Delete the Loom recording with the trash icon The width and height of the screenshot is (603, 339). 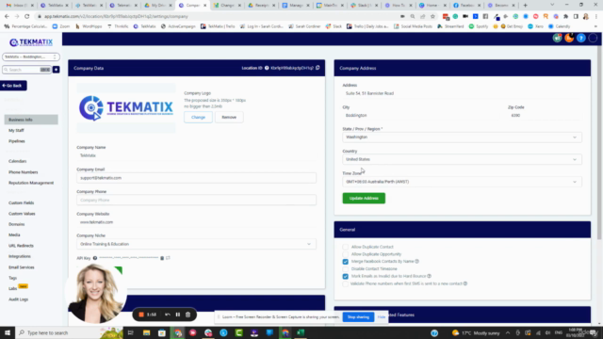[187, 315]
